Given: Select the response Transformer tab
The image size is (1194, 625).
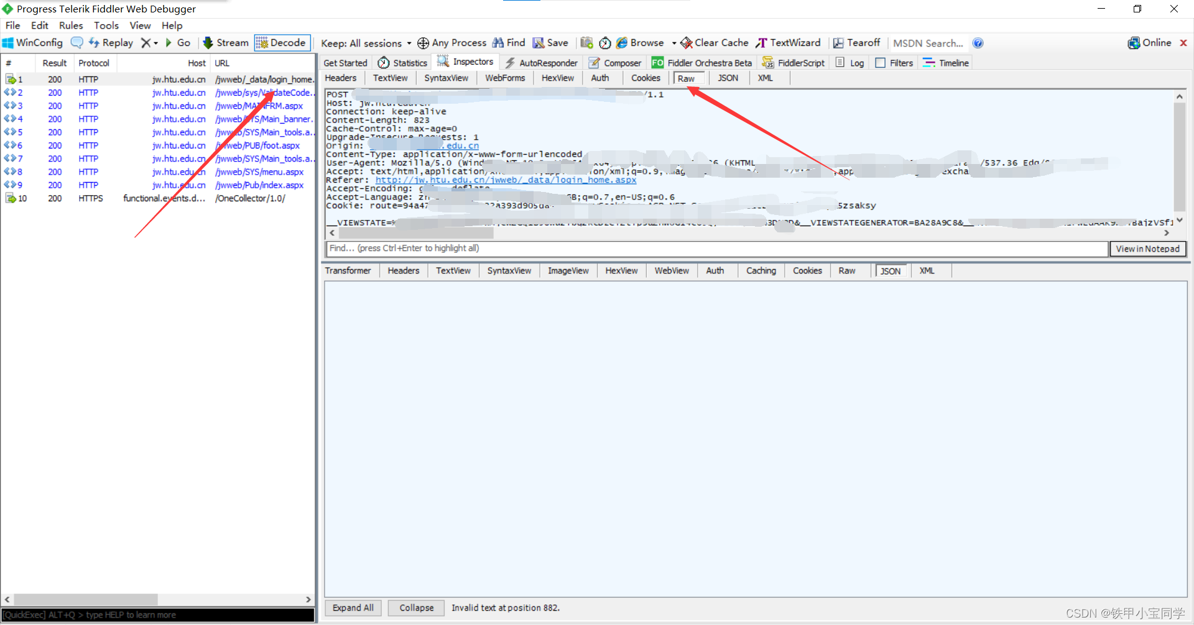Looking at the screenshot, I should tap(348, 271).
